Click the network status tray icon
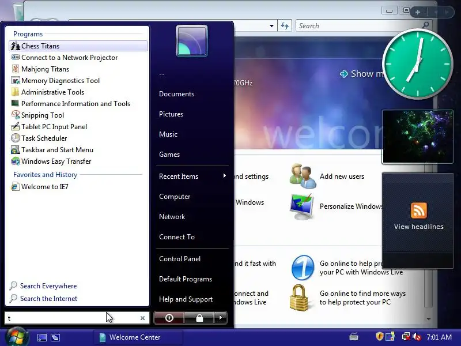 point(406,336)
